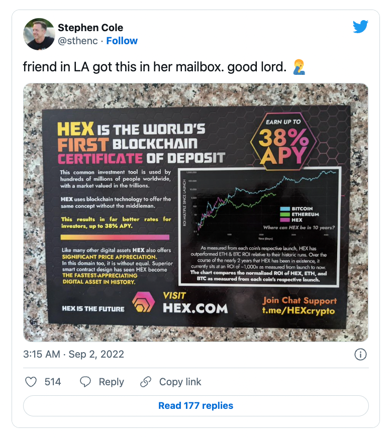Open Stephen Cole display name

point(90,28)
